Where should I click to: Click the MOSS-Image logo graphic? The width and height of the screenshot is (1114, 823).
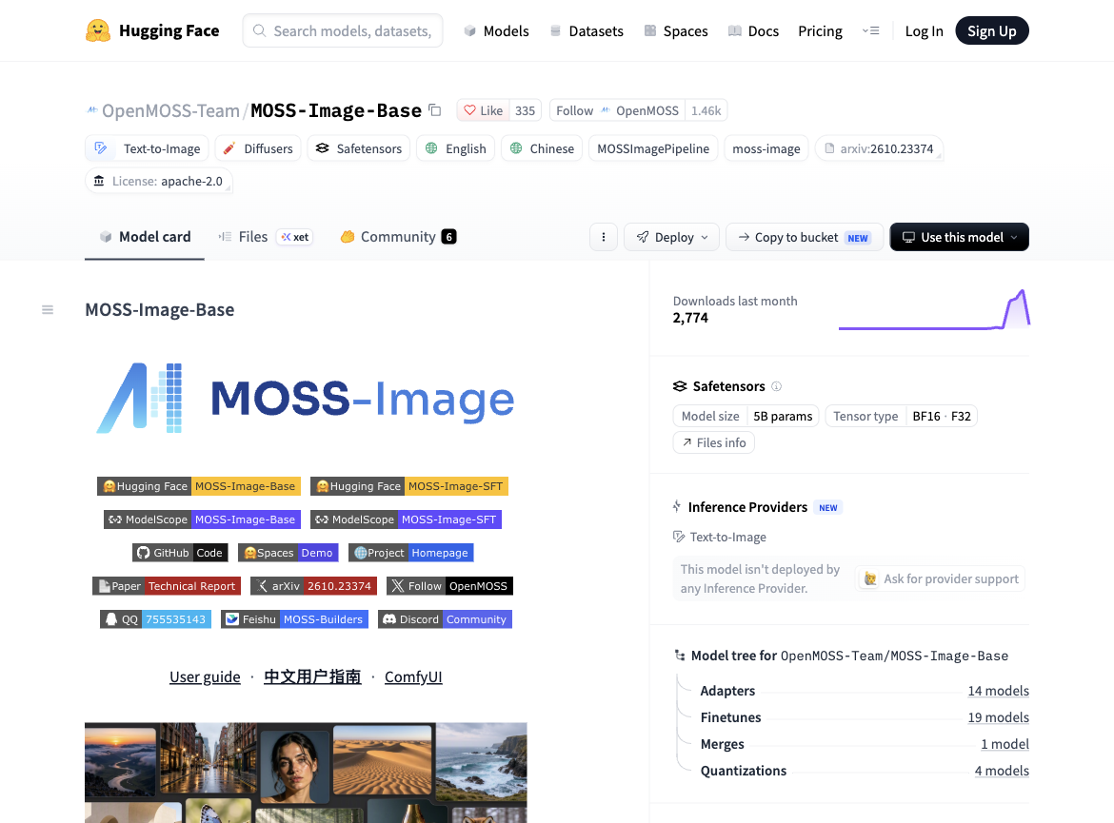click(x=306, y=398)
